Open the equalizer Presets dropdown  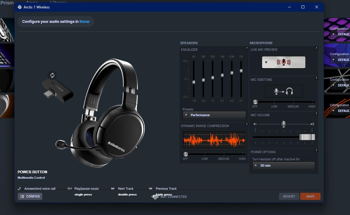(x=214, y=115)
